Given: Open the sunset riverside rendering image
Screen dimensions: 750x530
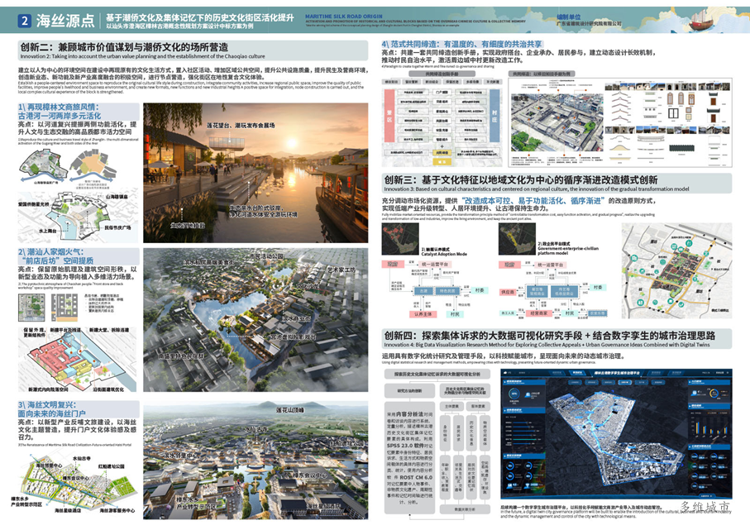Looking at the screenshot, I should click(256, 173).
